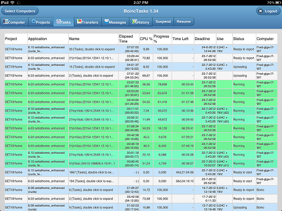Viewport: 282px width, 211px height.
Task: Select the Tasks tab icon
Action: click(x=58, y=21)
